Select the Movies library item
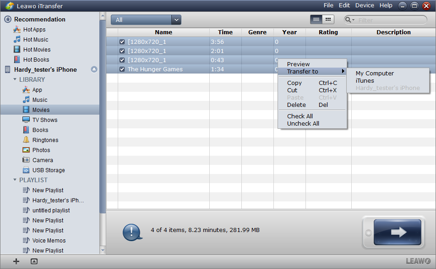436x269 pixels. (49, 110)
